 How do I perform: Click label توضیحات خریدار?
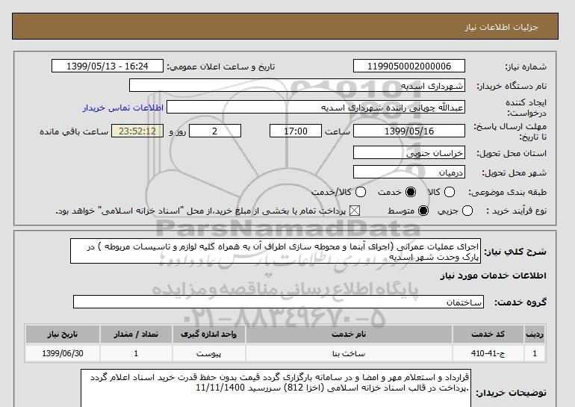coord(511,393)
